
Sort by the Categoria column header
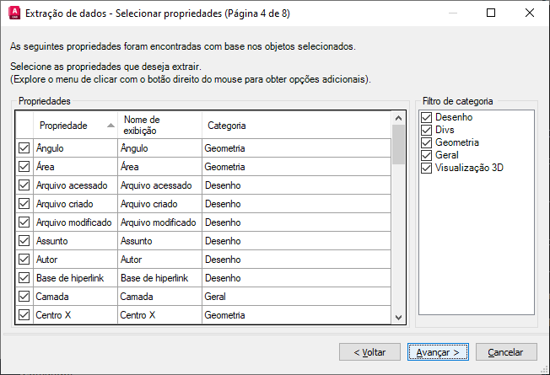point(225,126)
